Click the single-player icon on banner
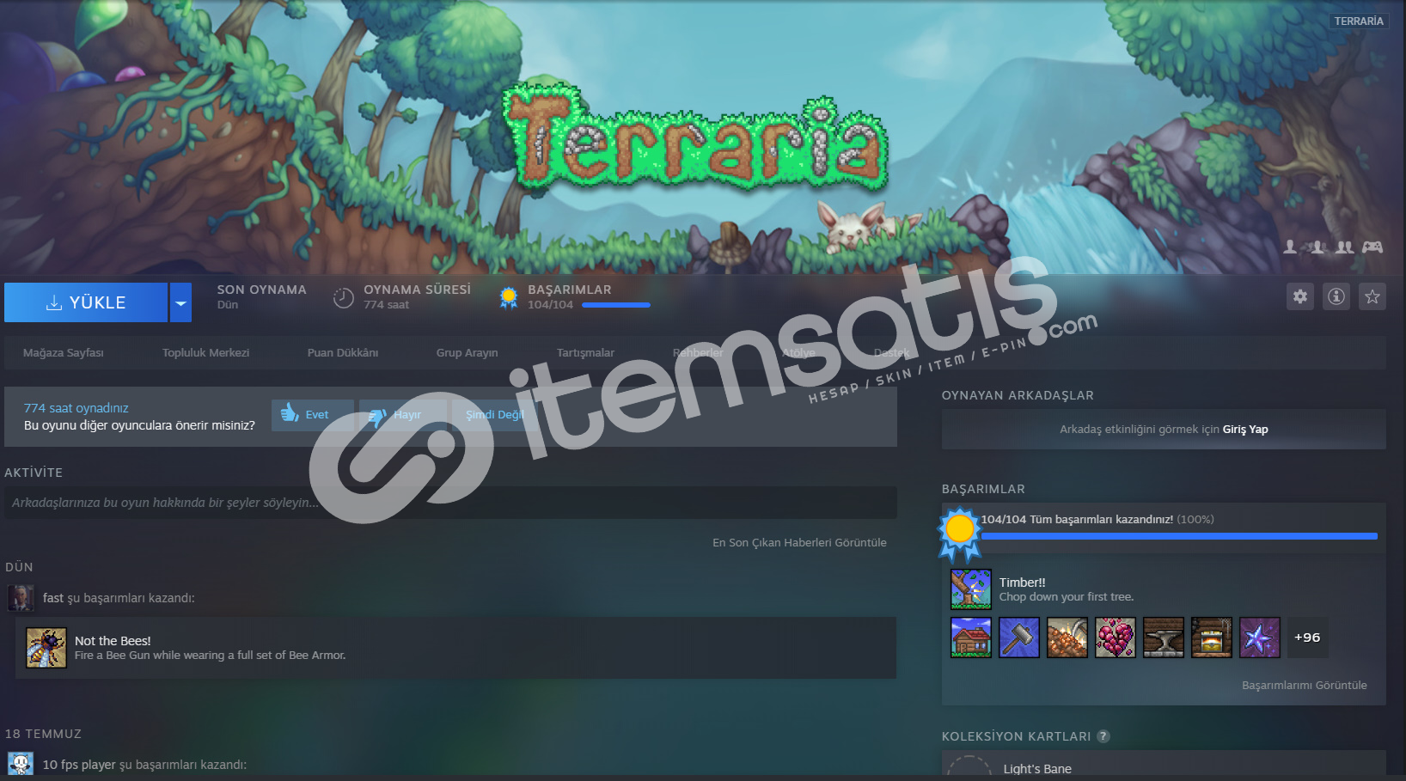This screenshot has width=1406, height=781. (1290, 247)
